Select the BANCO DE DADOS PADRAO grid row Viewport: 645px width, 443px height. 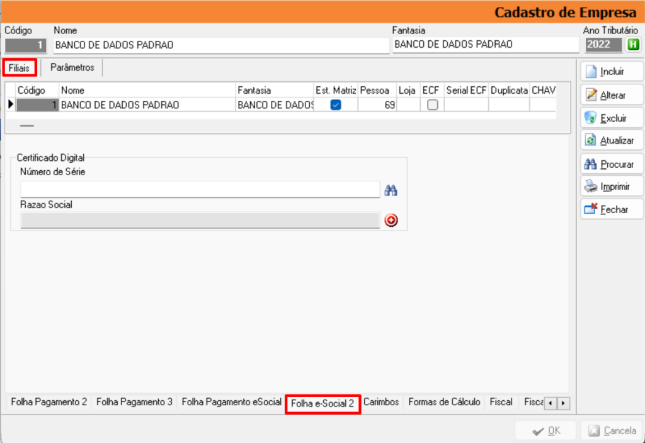click(x=148, y=105)
